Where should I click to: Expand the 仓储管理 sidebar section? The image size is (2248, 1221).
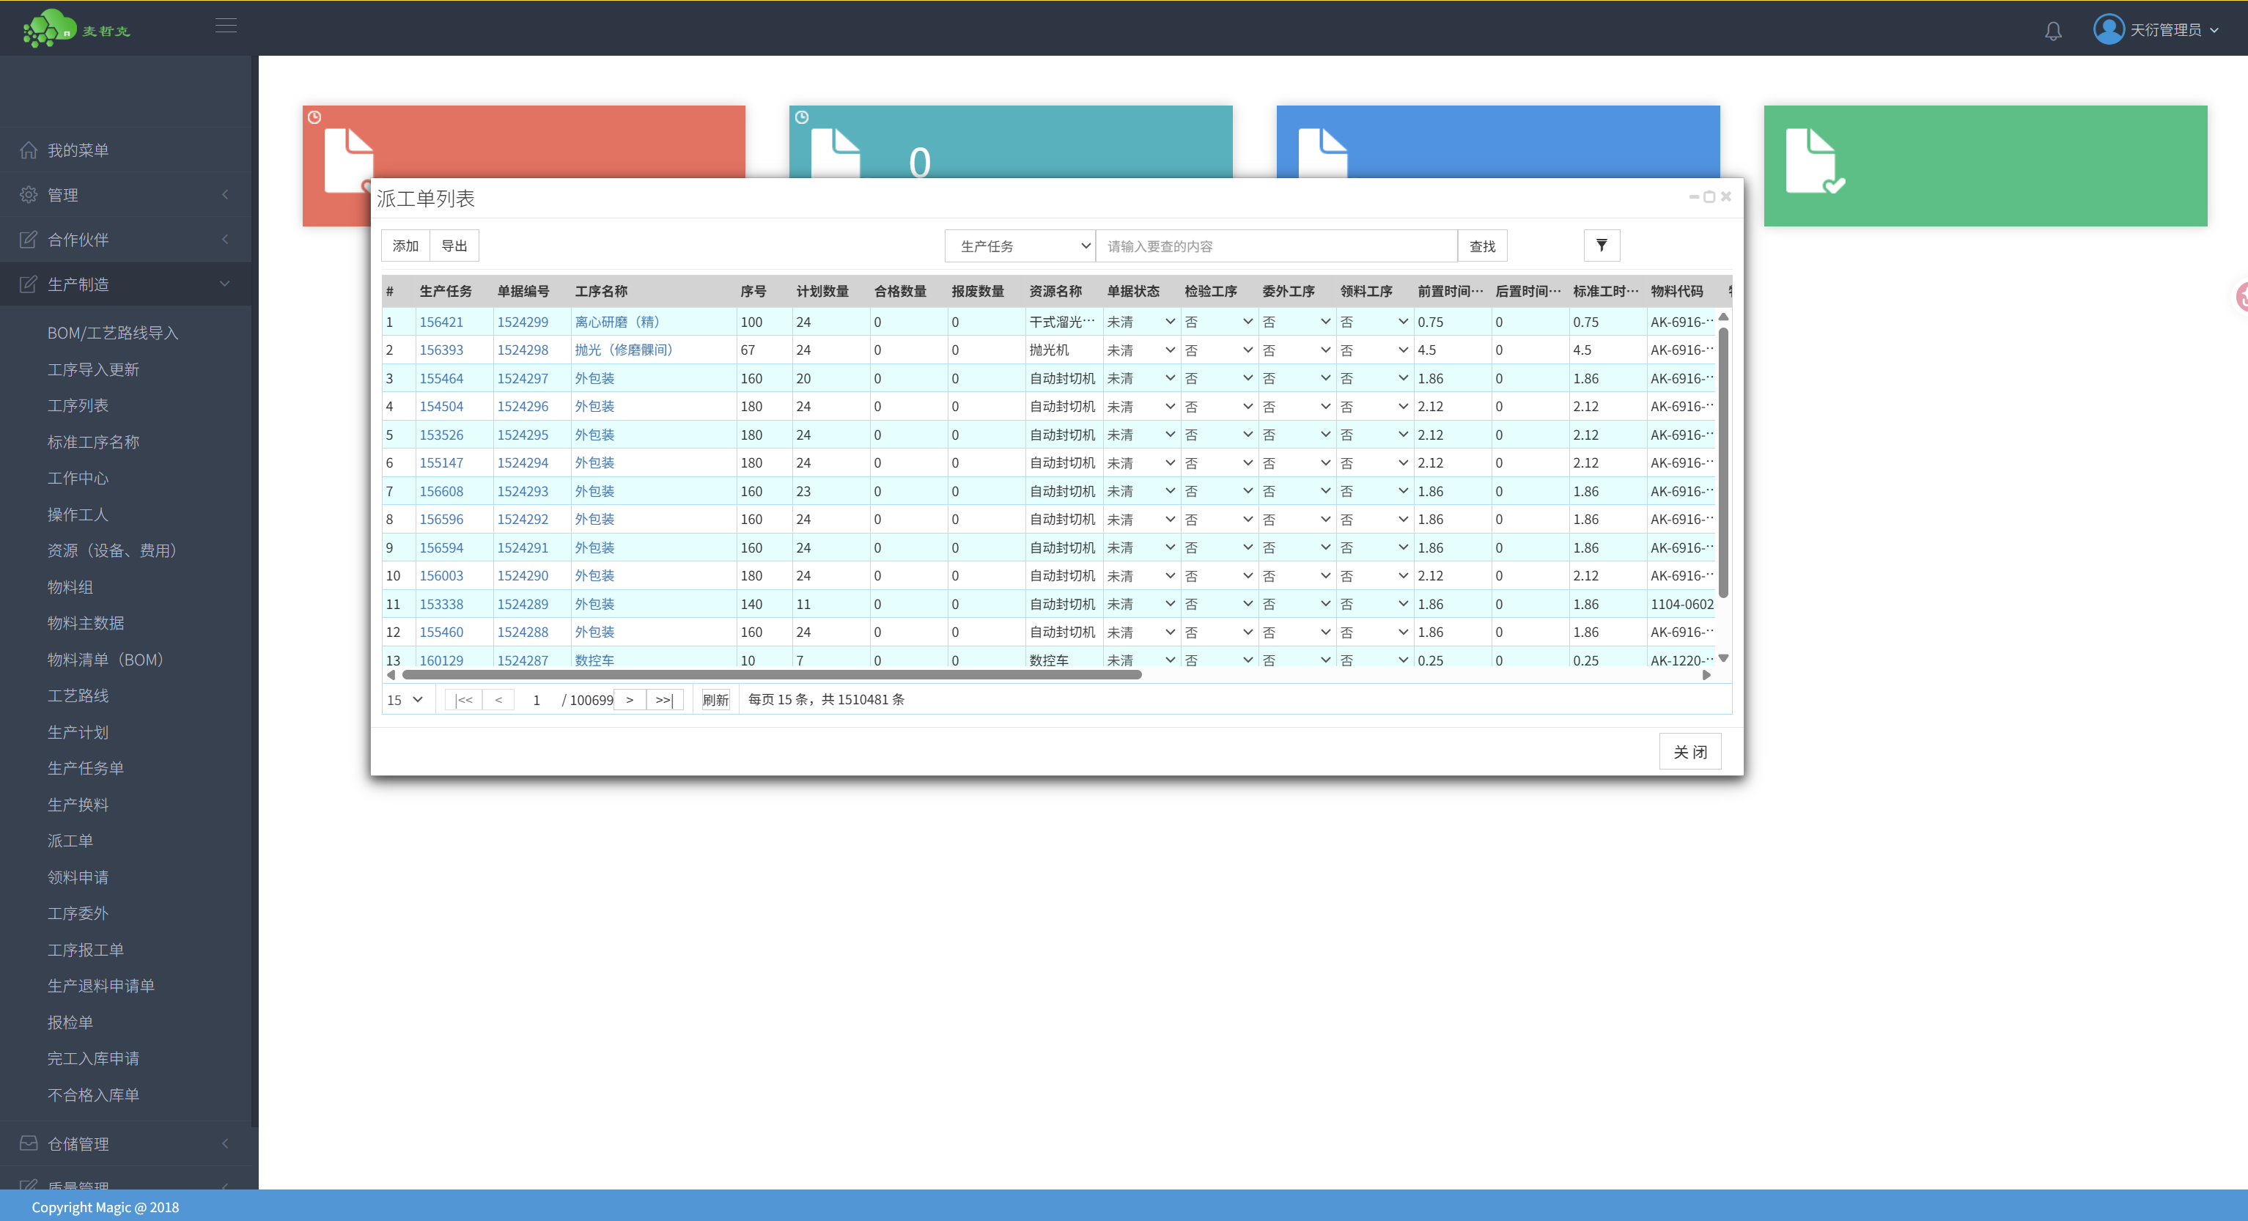click(x=125, y=1143)
